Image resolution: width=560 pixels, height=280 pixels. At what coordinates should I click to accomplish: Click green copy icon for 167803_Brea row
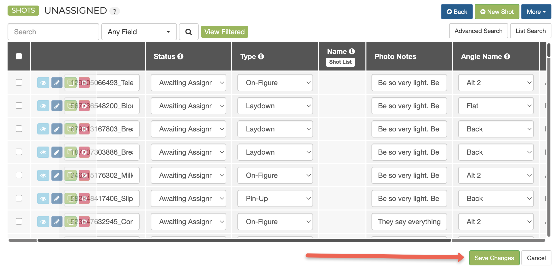pos(70,129)
